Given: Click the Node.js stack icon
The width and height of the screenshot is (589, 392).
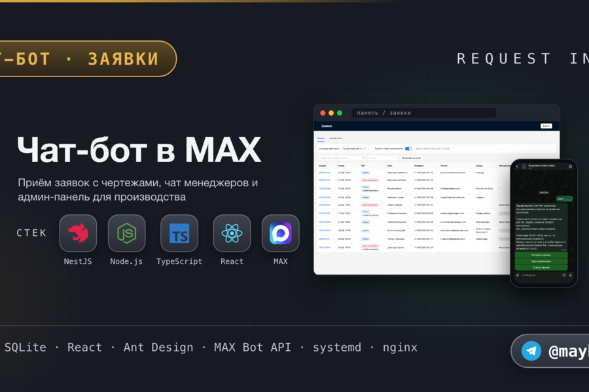Looking at the screenshot, I should click(126, 233).
